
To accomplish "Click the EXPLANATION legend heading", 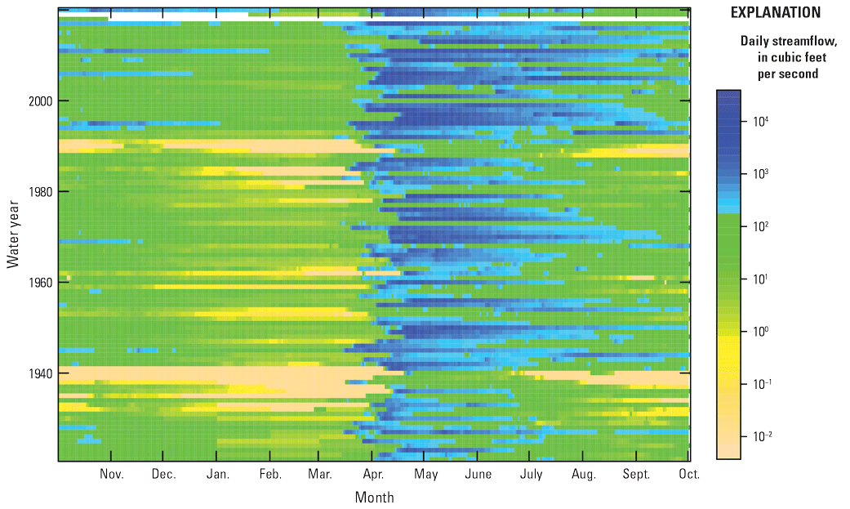I will tap(776, 13).
